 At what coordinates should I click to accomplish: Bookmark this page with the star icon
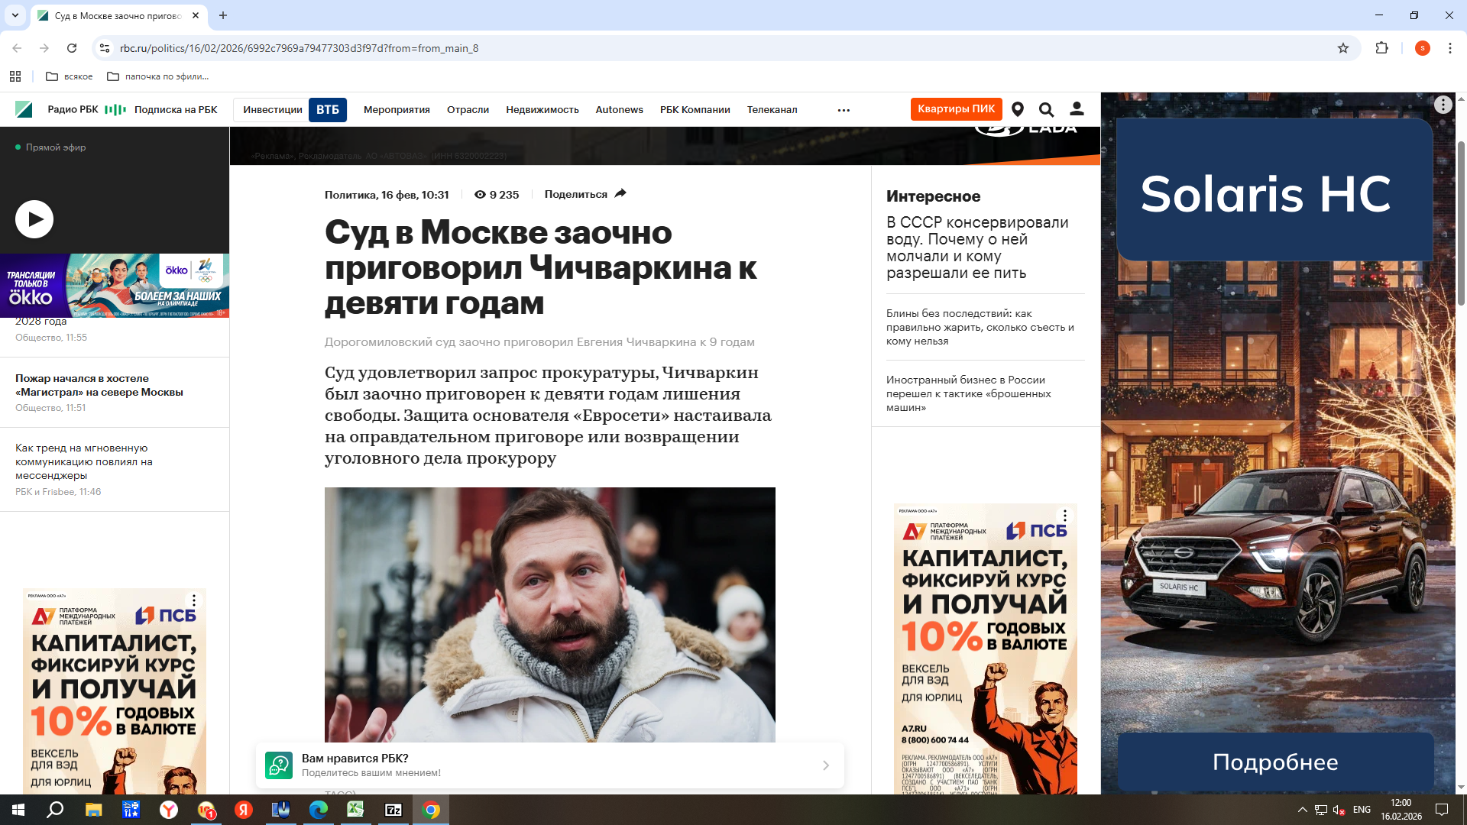pyautogui.click(x=1343, y=48)
